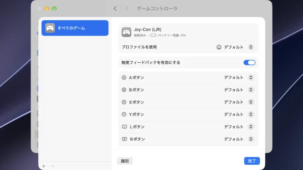Viewport: 303px width, 170px height.
Task: Click the プロファイルを使用 label
Action: (139, 47)
